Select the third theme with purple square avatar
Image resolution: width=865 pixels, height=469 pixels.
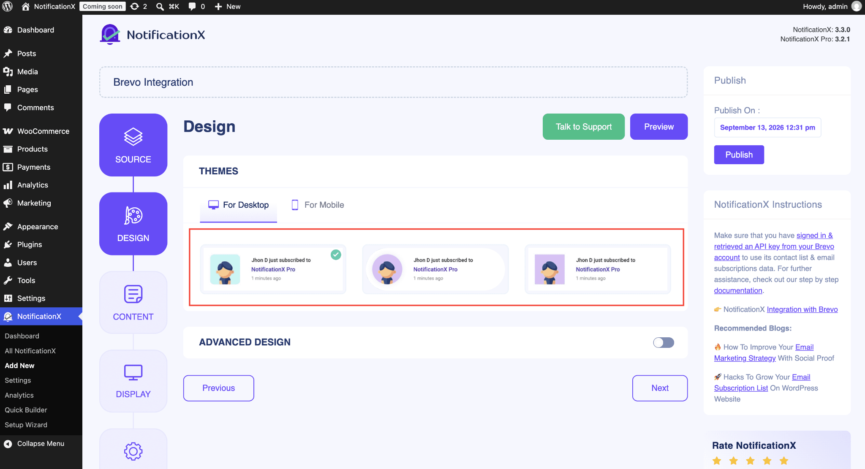click(x=598, y=269)
